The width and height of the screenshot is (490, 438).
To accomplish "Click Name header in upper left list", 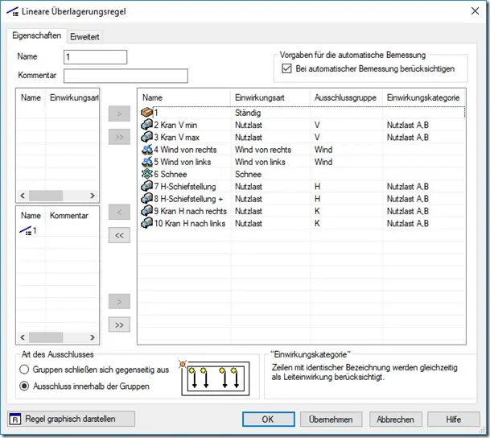I will pos(31,97).
